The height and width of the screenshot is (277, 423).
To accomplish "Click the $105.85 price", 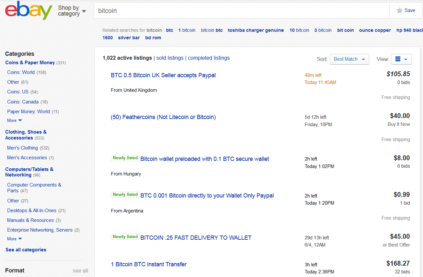I will point(398,74).
